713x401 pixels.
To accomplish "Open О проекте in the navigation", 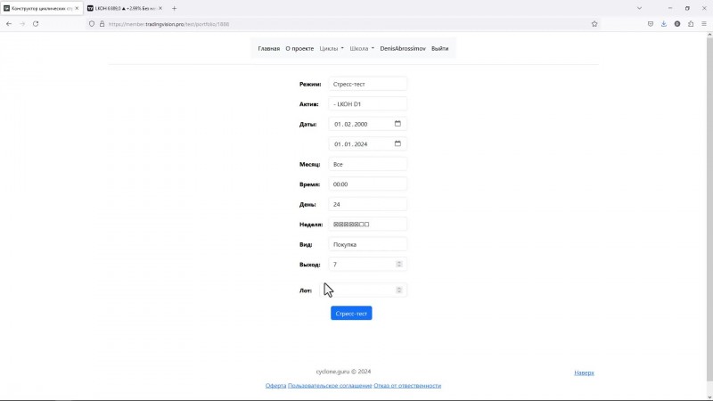I will 299,48.
